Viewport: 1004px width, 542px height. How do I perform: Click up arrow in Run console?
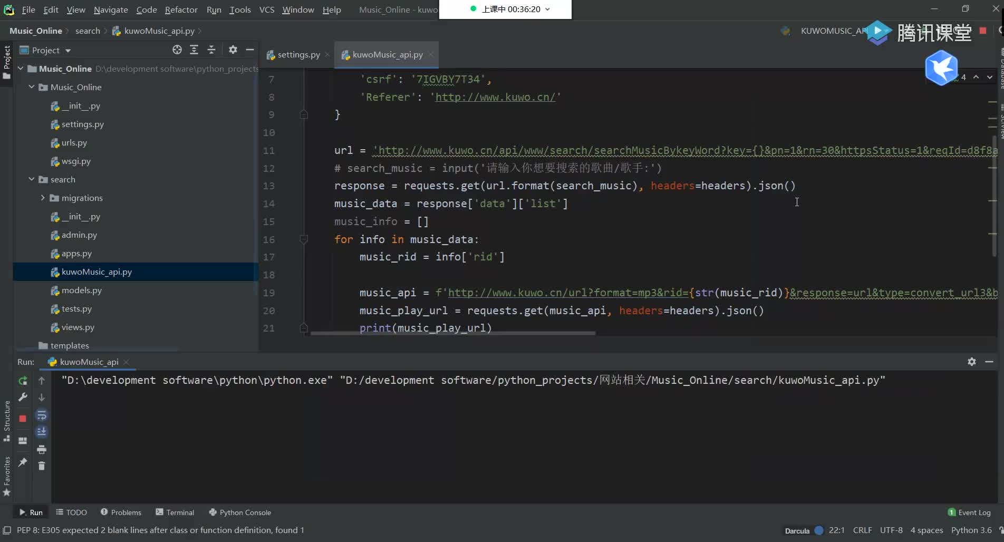42,381
